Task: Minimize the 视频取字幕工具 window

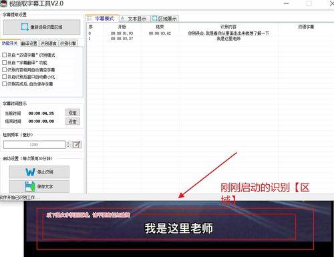Action: click(287, 3)
